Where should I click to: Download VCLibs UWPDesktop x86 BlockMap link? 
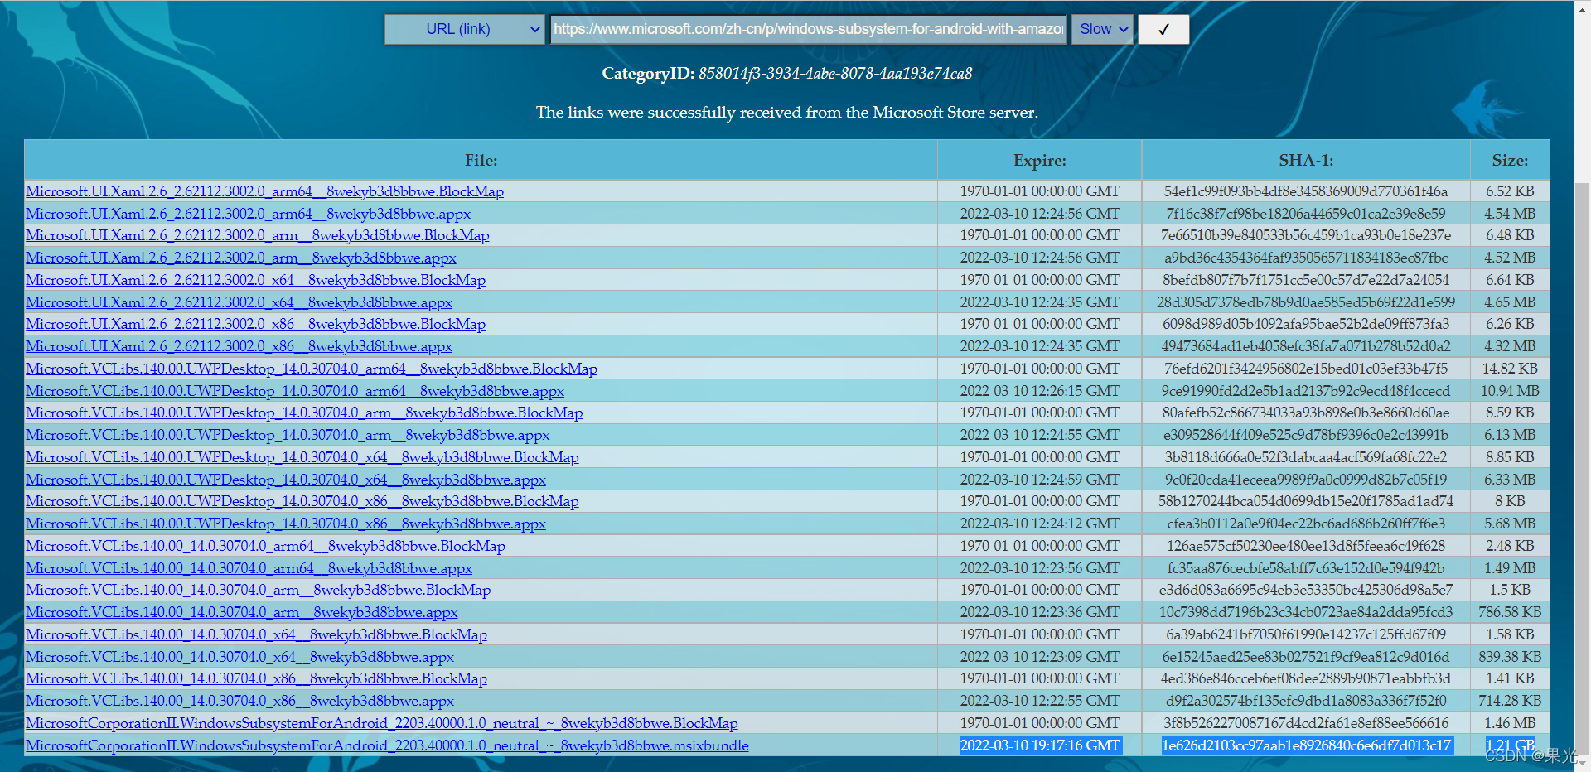[x=302, y=501]
